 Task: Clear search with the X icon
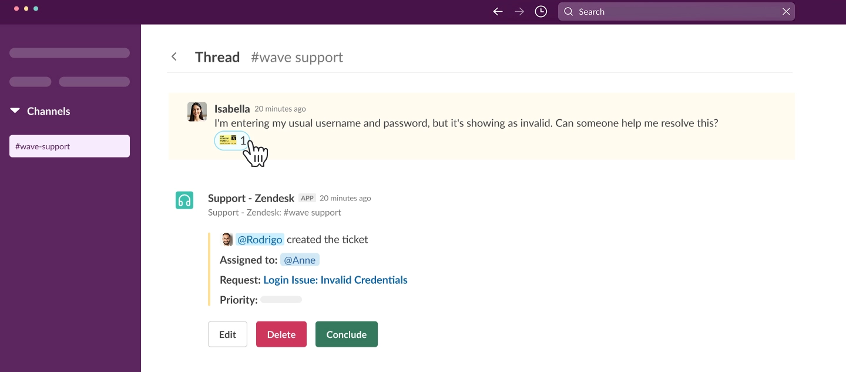coord(786,12)
